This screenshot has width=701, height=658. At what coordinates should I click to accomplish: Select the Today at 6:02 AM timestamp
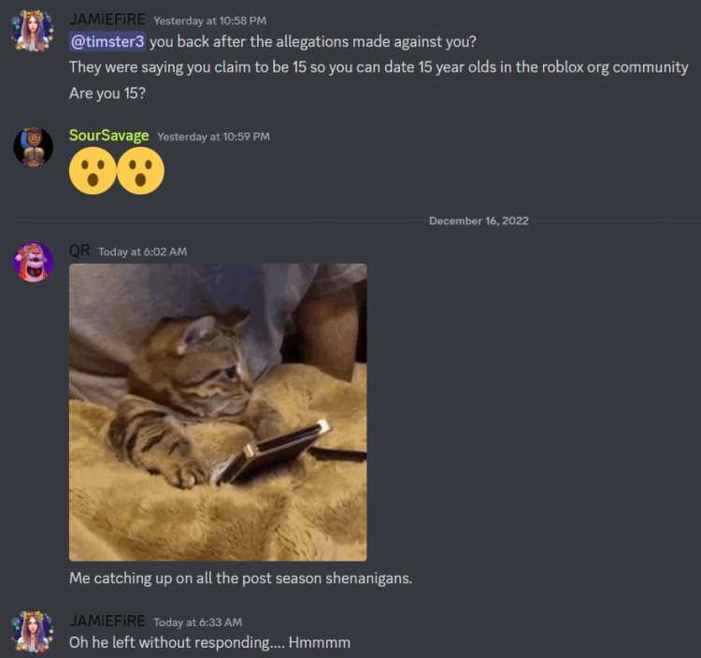[142, 251]
